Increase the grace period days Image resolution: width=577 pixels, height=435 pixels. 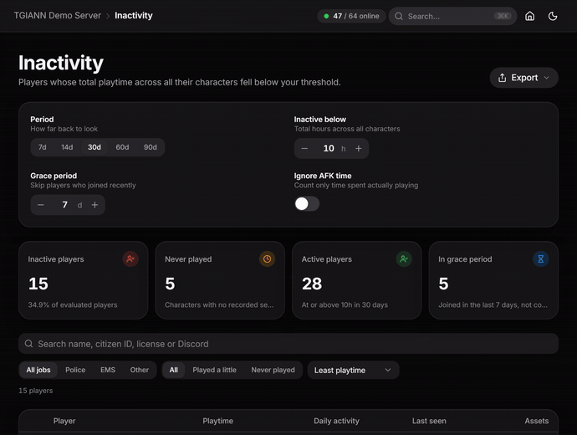point(94,205)
